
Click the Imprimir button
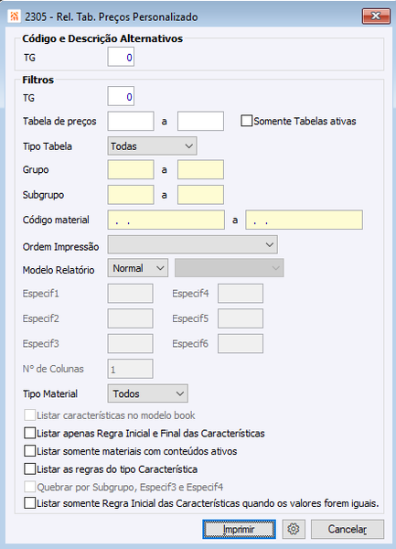coord(239,529)
